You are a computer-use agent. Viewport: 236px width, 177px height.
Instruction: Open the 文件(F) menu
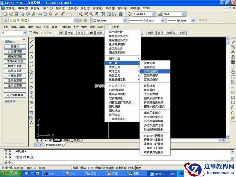(10, 8)
